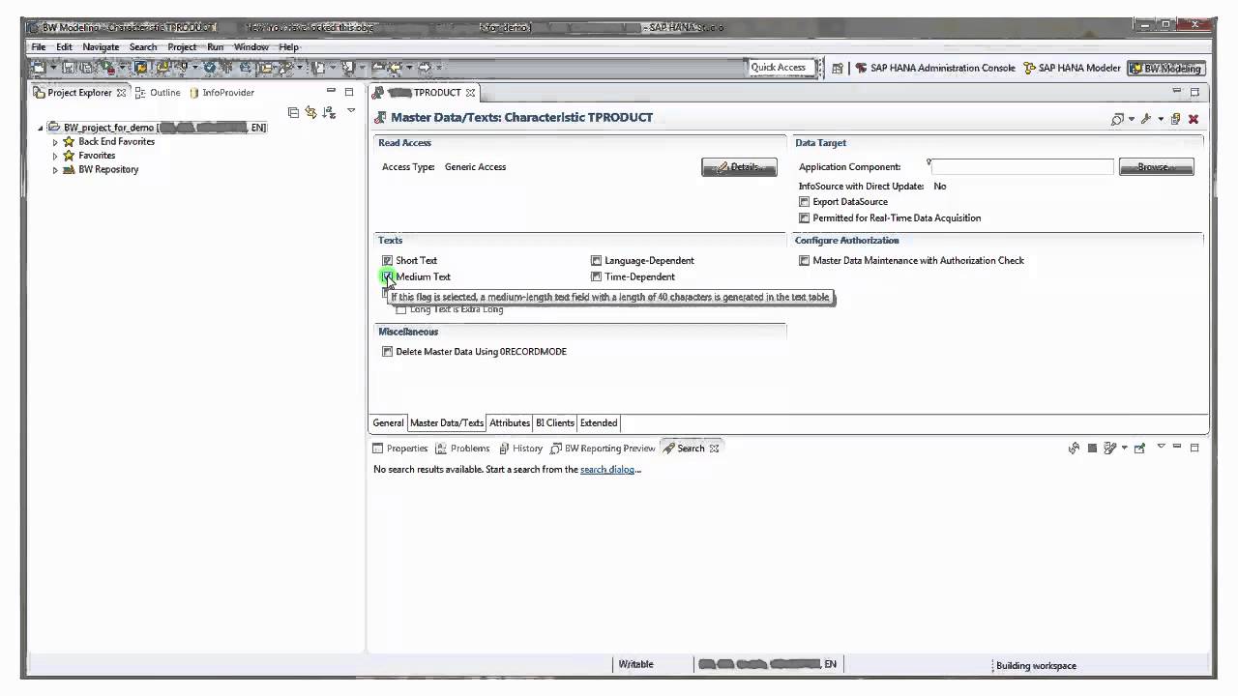Open the Problems view tab
The image size is (1238, 696).
[x=462, y=449]
